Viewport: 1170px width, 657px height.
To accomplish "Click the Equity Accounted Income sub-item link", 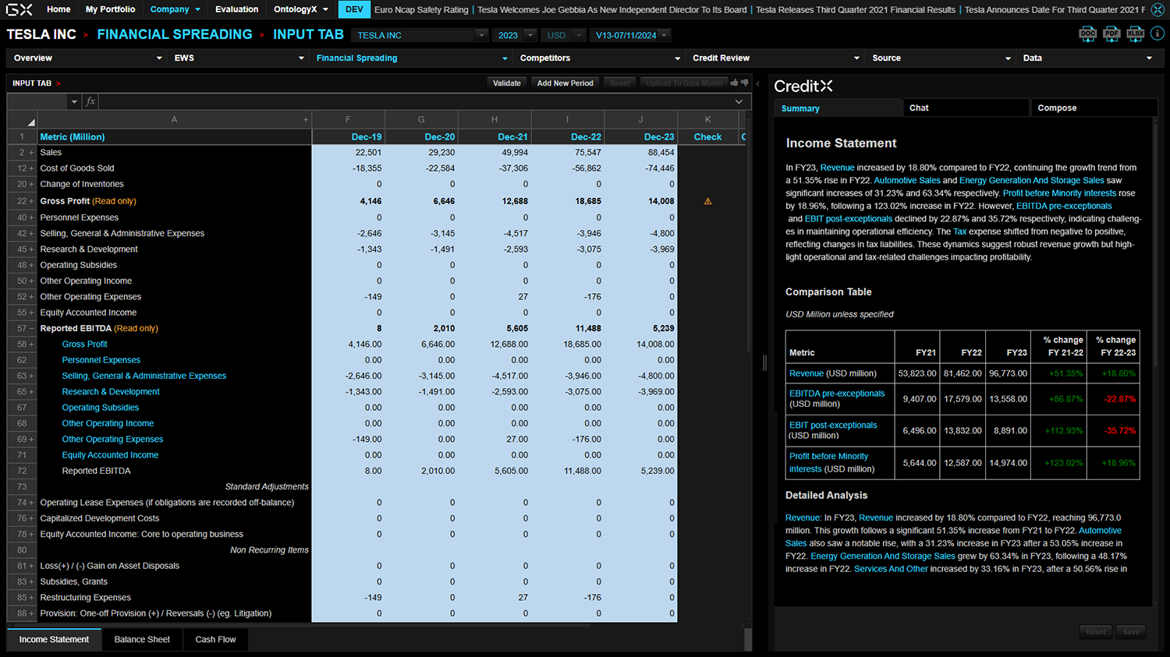I will (x=110, y=455).
